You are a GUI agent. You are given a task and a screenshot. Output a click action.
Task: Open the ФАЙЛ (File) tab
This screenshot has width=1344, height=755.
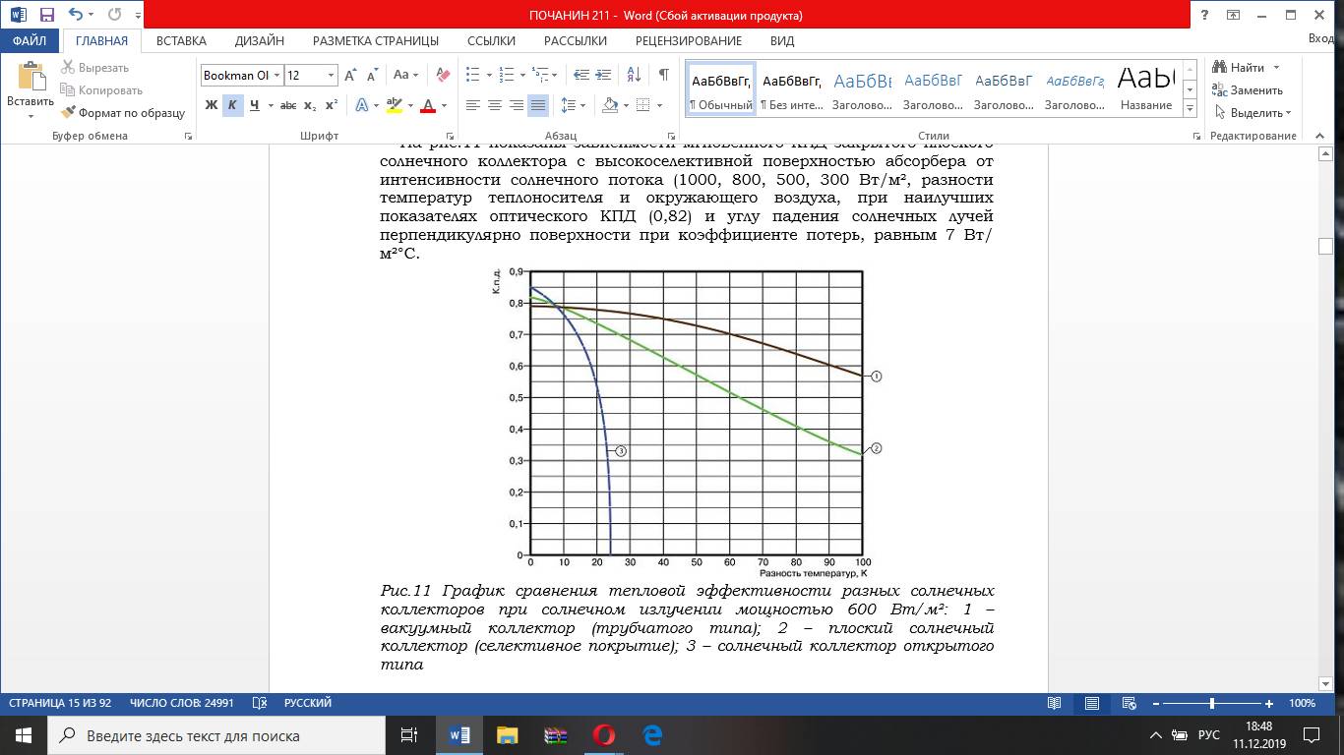31,41
